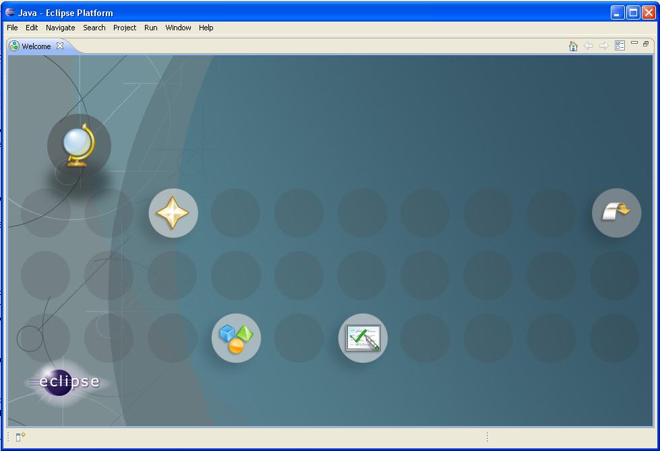The height and width of the screenshot is (451, 660).
Task: Minimize the Welcome view
Action: 634,43
